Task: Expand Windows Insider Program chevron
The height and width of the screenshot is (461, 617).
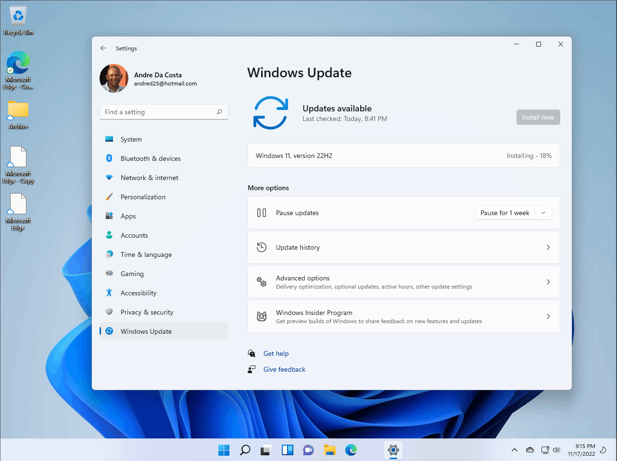Action: [x=548, y=316]
